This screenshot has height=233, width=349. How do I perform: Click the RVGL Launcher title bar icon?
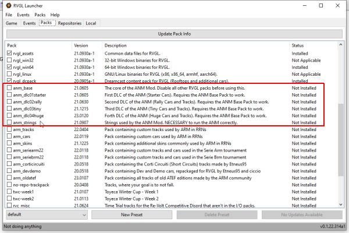[x=9, y=5]
